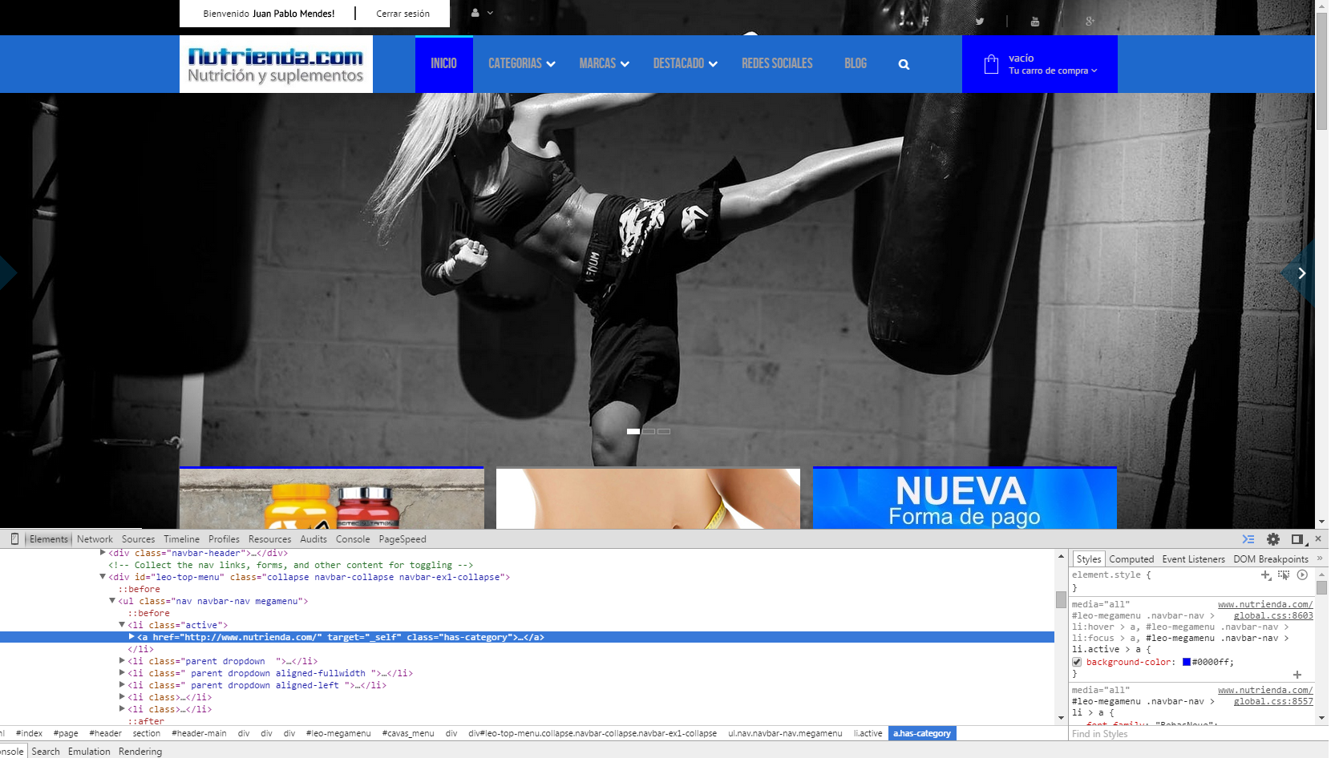Open the YouTube social icon
This screenshot has height=758, width=1331.
point(1034,22)
